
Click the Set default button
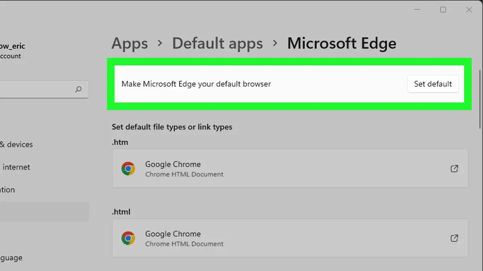(433, 84)
